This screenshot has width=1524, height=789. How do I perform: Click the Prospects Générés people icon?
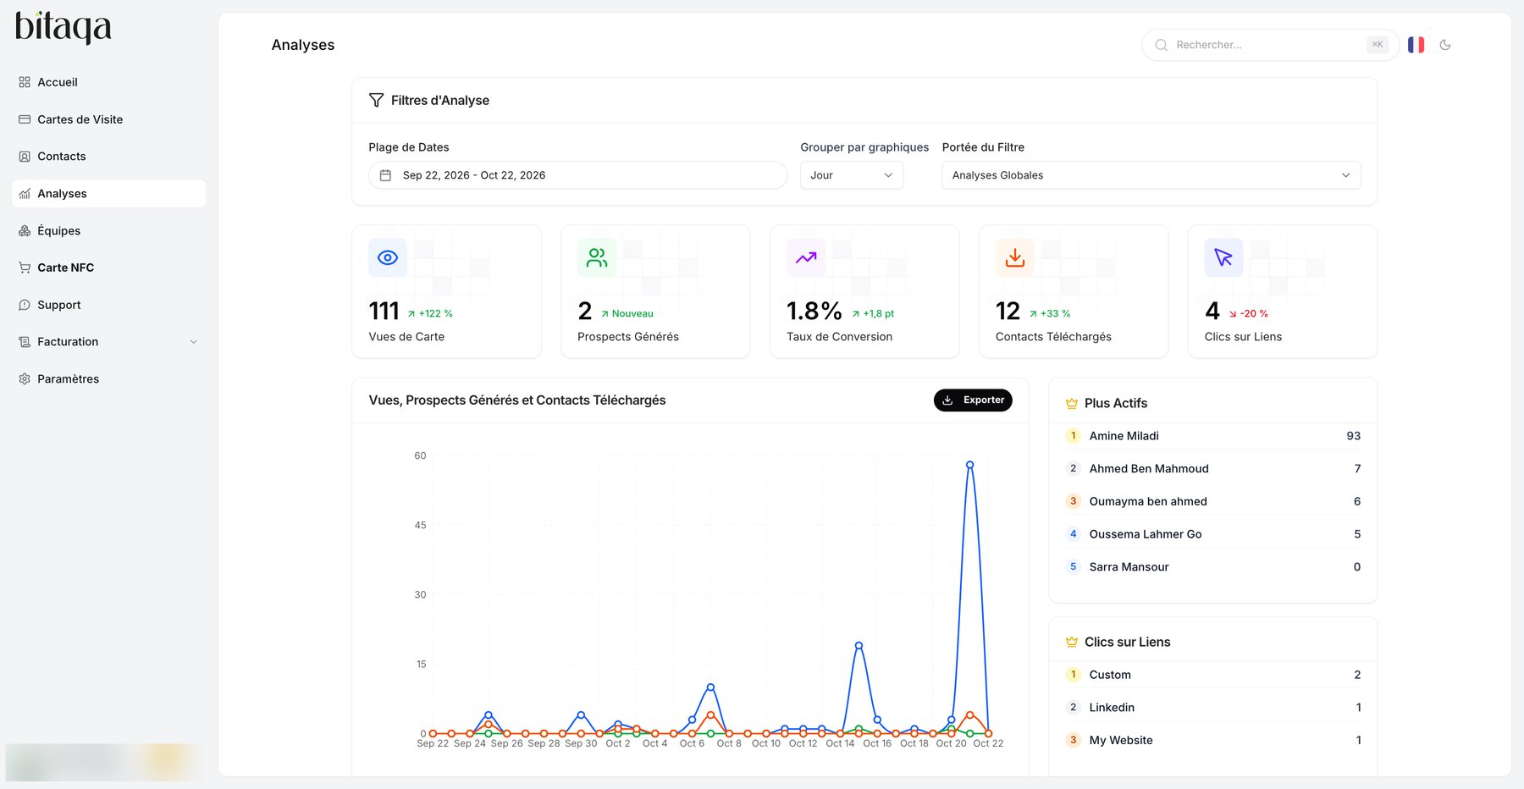[597, 257]
